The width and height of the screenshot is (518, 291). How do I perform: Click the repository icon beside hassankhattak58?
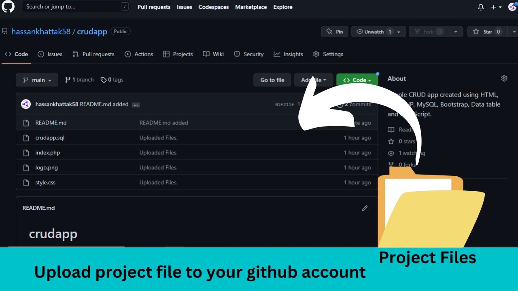5,31
